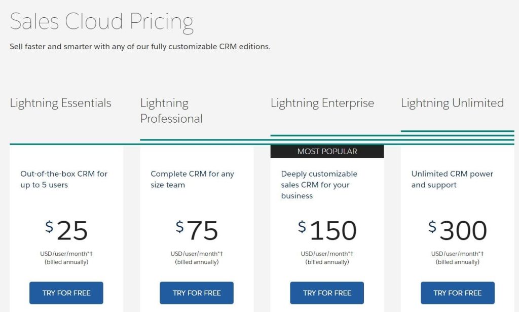Click Try For Free under Lightning Professional
Screen dimensions: 519x312
click(197, 293)
